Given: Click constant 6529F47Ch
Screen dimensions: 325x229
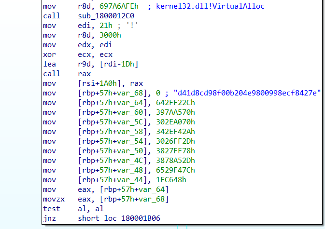Looking at the screenshot, I should point(175,170).
